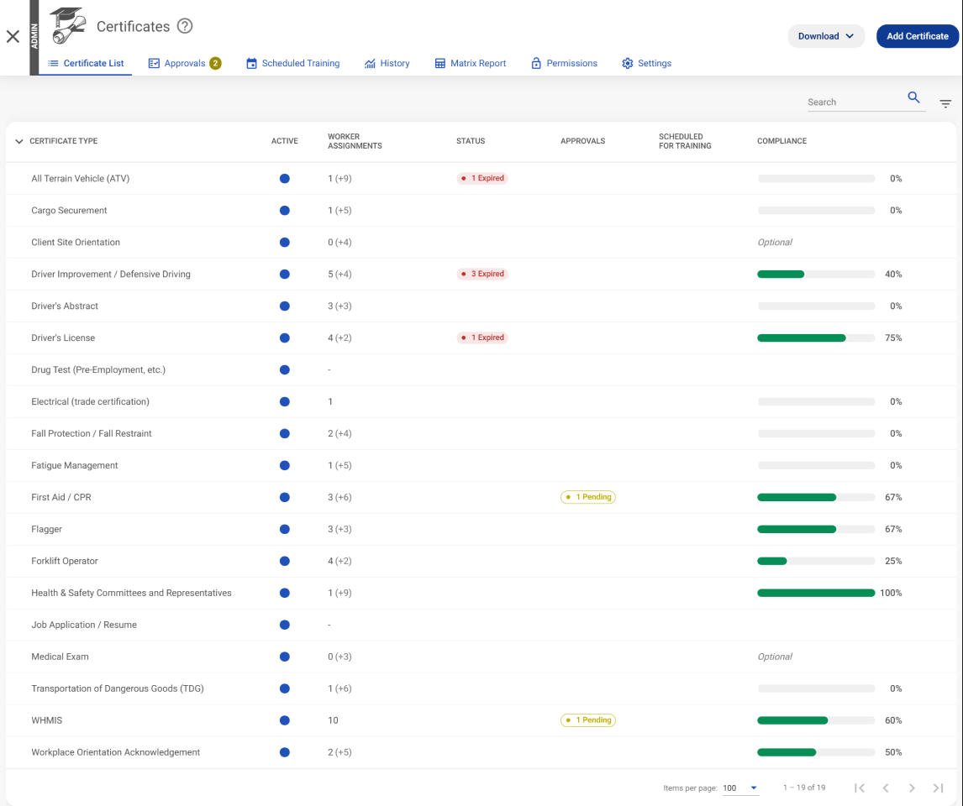Click the Driver's License compliance bar
Viewport: 963px width, 806px height.
(815, 338)
